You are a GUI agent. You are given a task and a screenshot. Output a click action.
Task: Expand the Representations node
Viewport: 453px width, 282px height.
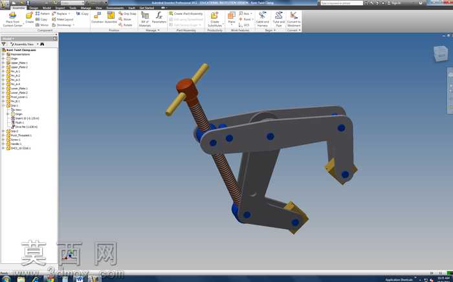point(3,54)
